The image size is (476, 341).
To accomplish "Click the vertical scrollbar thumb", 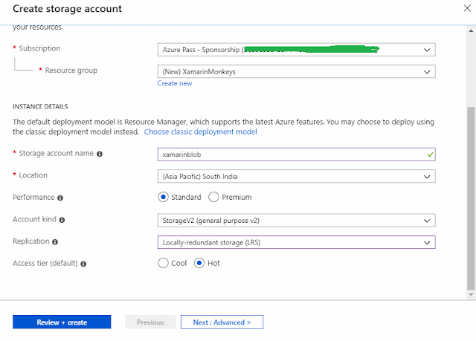I will [x=471, y=198].
